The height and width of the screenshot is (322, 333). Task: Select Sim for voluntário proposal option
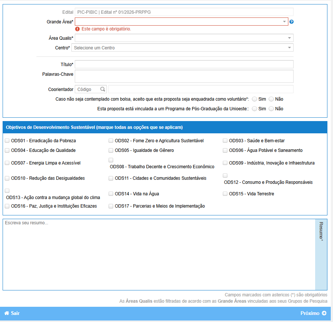tap(254, 99)
